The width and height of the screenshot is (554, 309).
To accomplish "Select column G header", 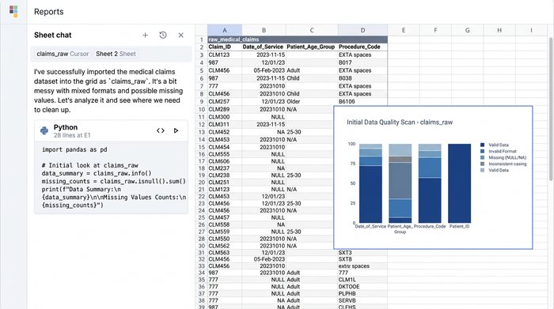I will pos(468,30).
